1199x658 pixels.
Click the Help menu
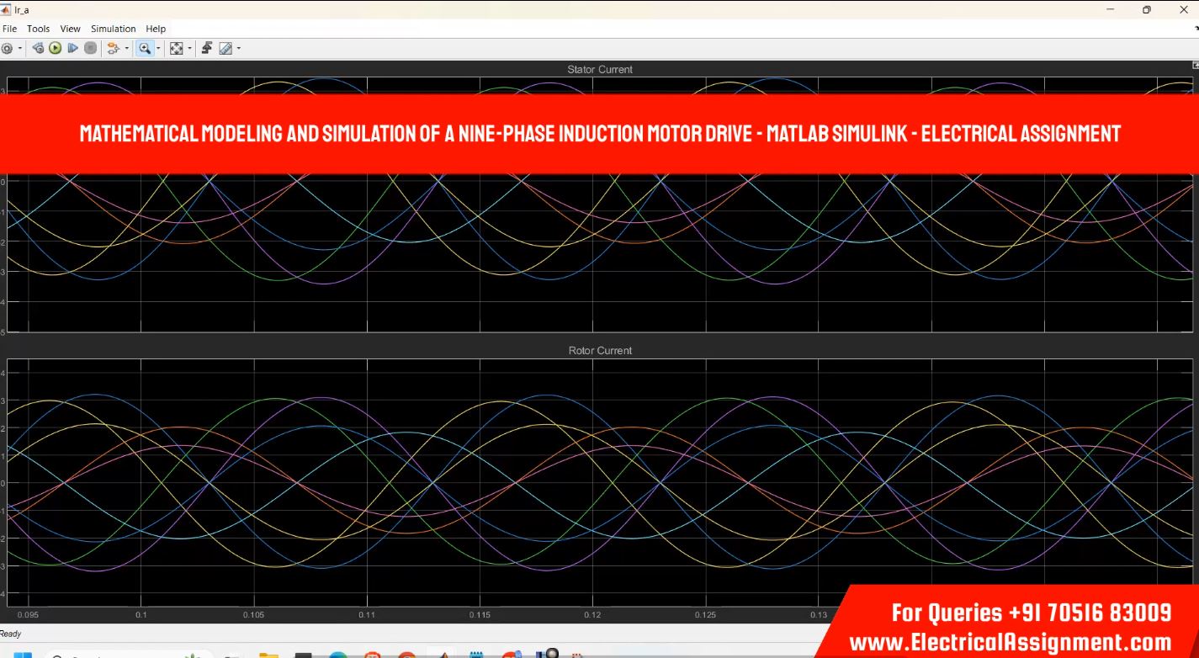(x=156, y=29)
